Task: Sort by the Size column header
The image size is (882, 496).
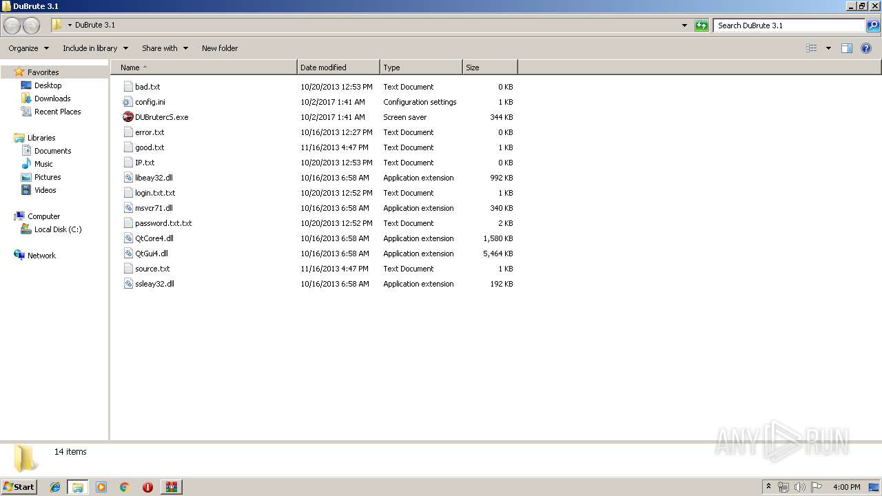Action: pos(490,68)
